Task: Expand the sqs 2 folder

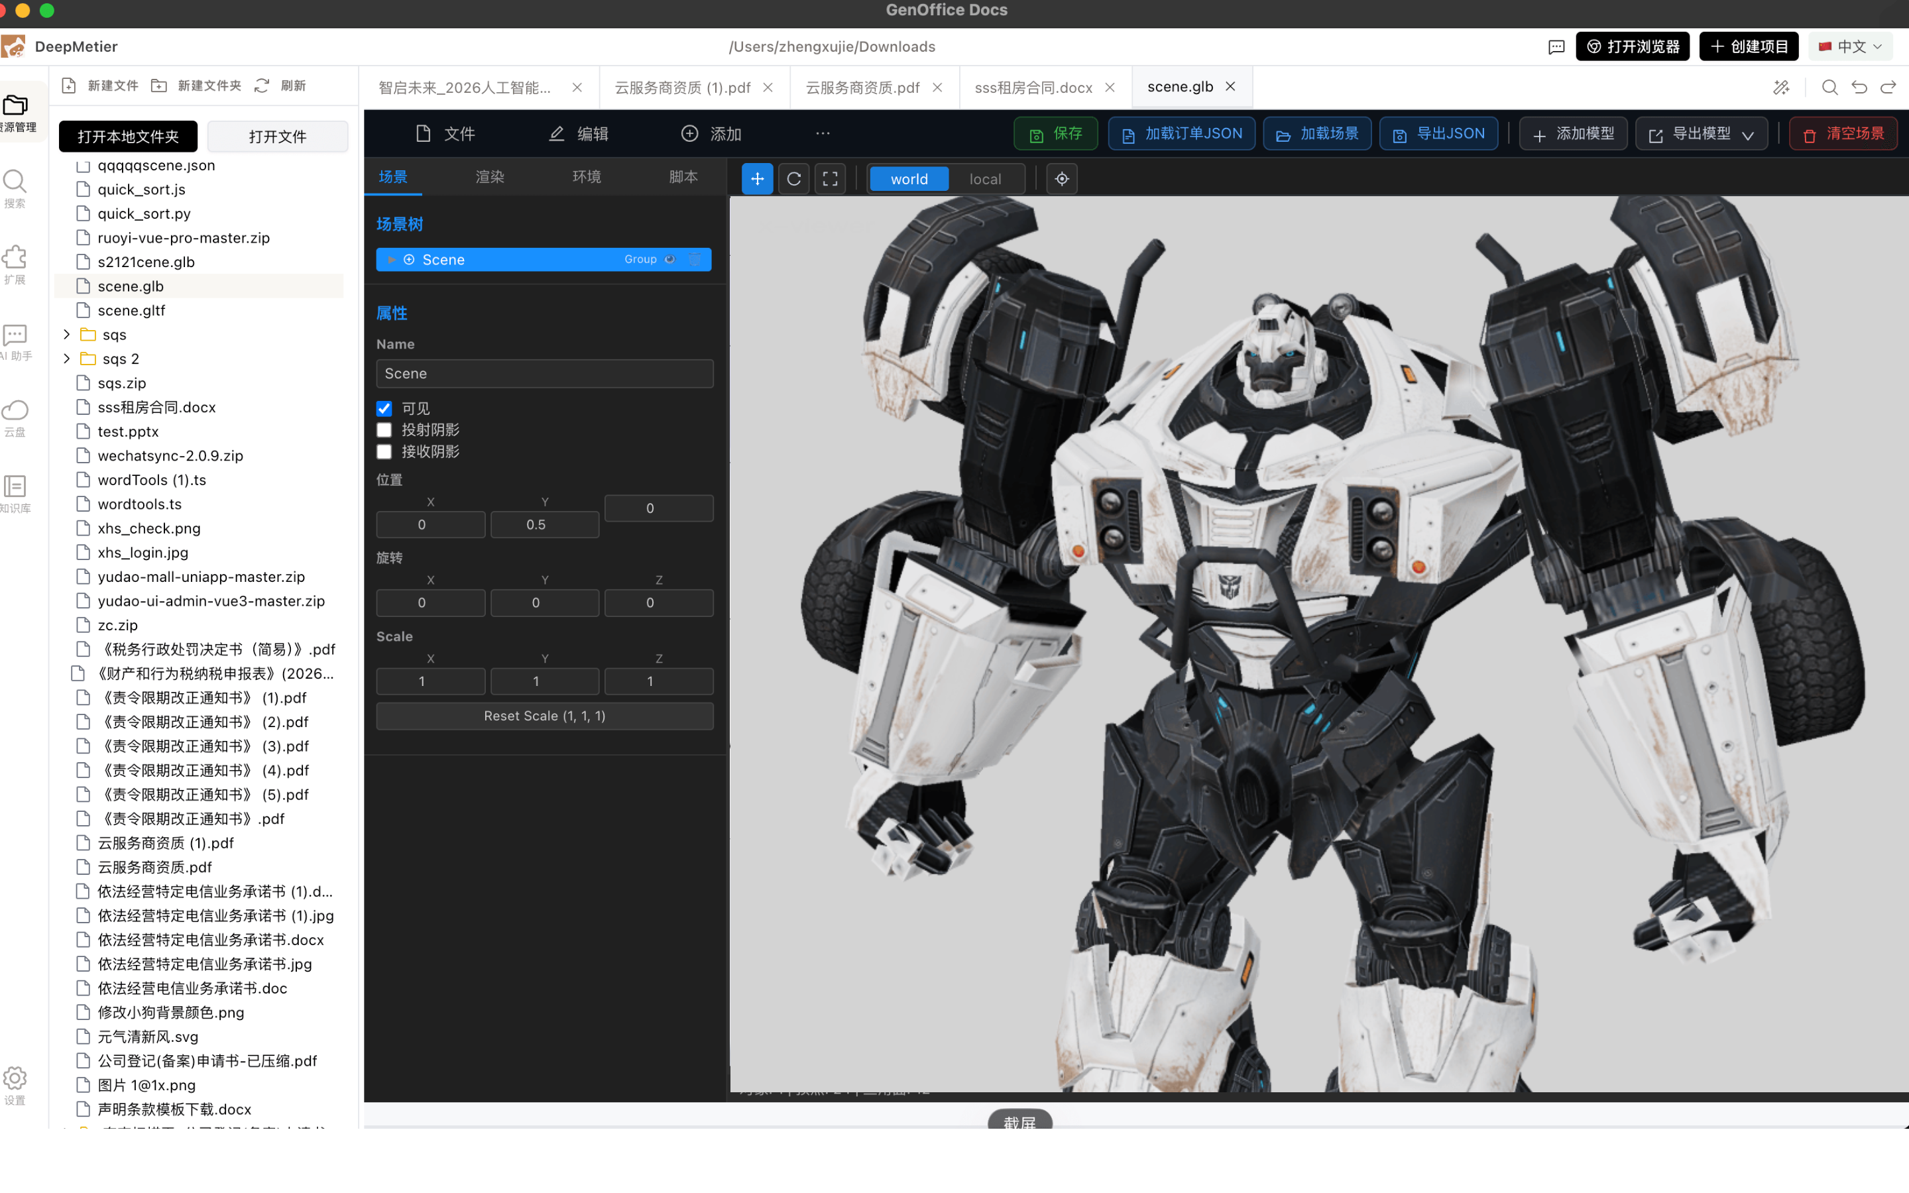Action: (x=66, y=359)
